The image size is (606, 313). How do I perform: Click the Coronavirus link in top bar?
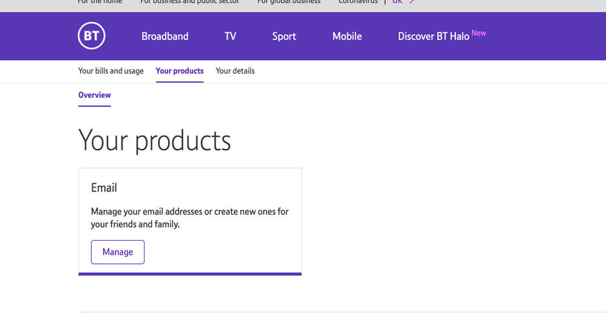(358, 2)
